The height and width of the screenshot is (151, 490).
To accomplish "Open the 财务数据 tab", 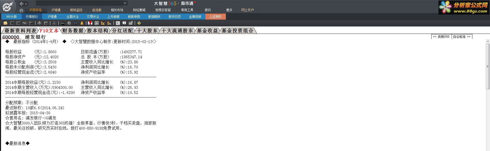I will pyautogui.click(x=73, y=31).
